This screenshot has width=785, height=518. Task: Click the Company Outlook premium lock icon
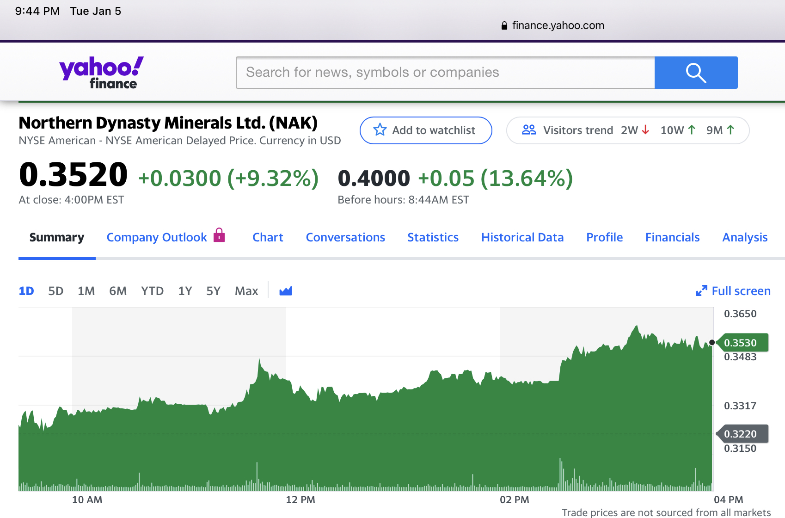pyautogui.click(x=219, y=235)
